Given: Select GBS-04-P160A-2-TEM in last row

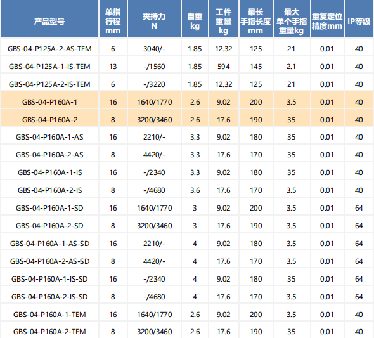Looking at the screenshot, I should [49, 332].
